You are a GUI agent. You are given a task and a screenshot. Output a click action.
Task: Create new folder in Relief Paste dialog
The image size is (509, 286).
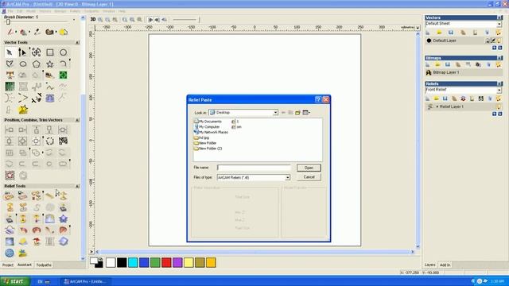tap(297, 113)
